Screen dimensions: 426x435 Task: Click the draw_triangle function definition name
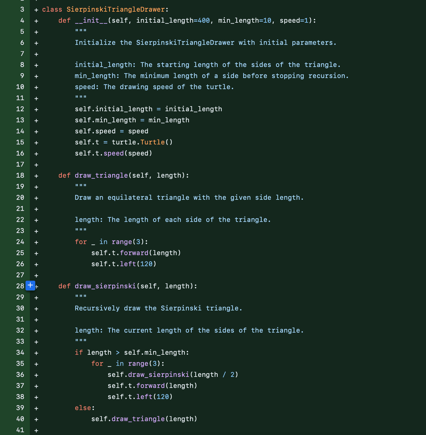click(x=101, y=175)
